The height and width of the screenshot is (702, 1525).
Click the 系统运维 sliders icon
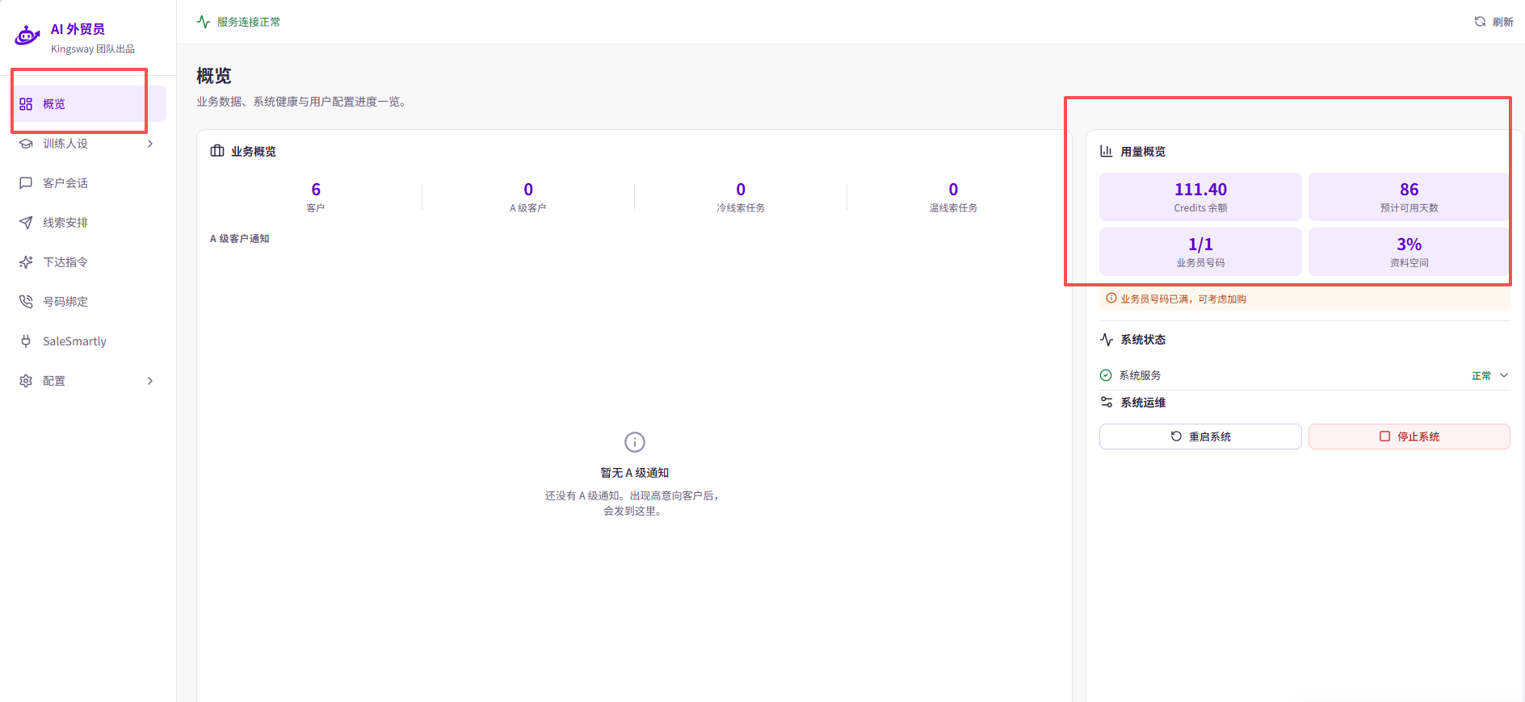1107,402
